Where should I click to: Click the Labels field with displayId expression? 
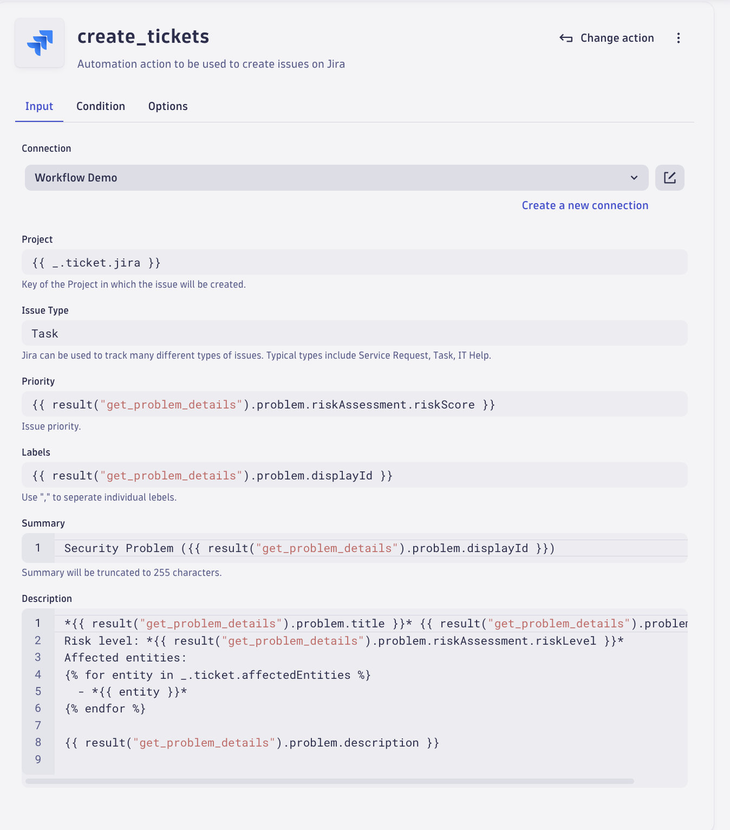pyautogui.click(x=354, y=475)
